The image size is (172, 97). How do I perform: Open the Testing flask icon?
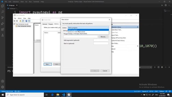[2, 35]
